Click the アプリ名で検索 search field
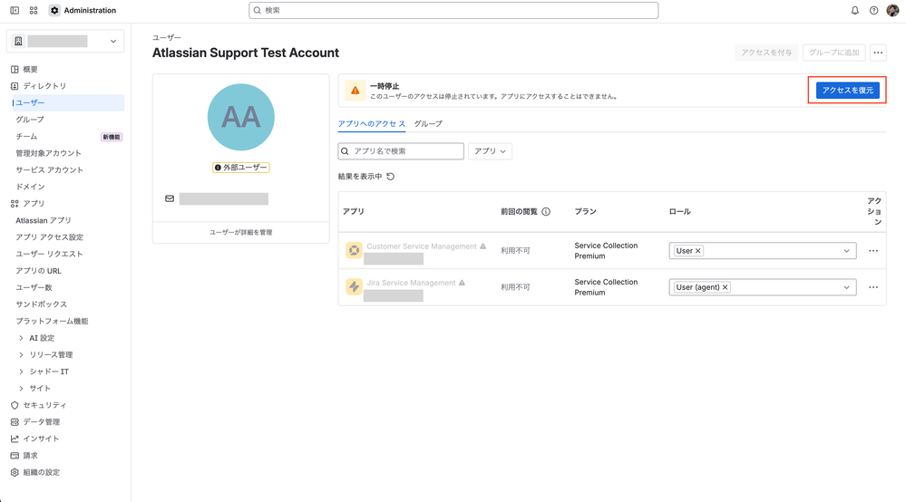The width and height of the screenshot is (906, 502). point(401,151)
